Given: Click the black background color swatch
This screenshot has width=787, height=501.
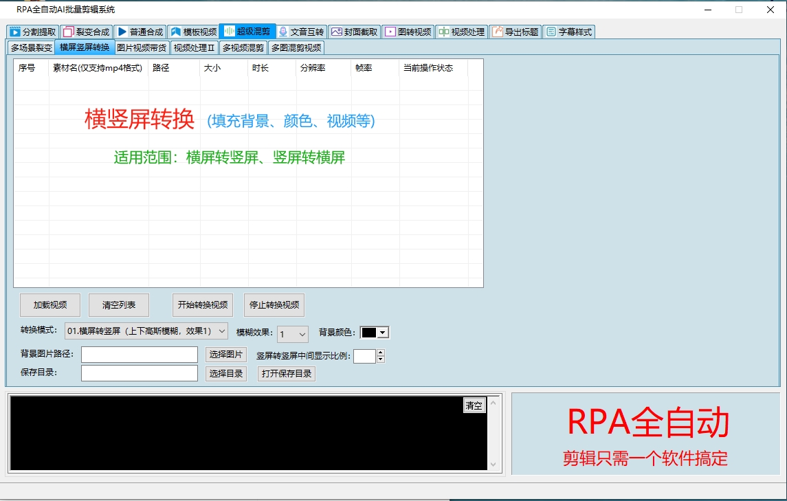Looking at the screenshot, I should pyautogui.click(x=370, y=332).
